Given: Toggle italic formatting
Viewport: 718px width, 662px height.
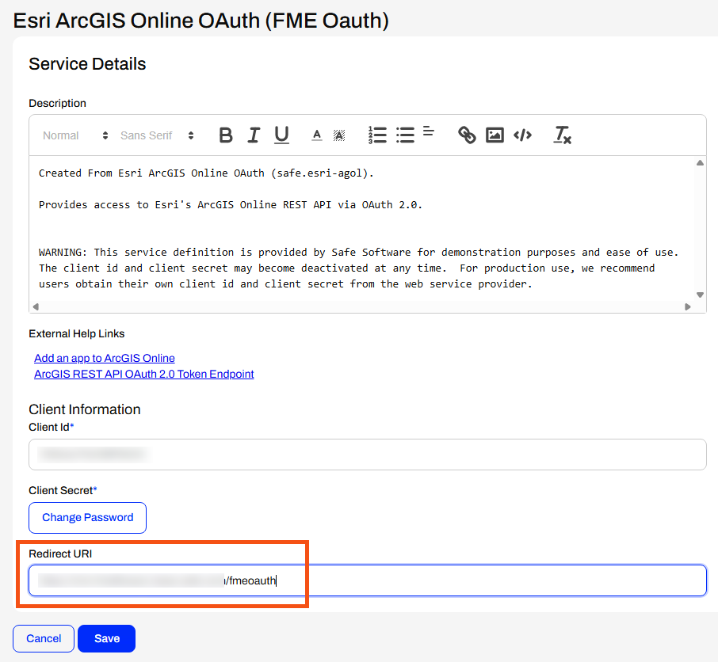Looking at the screenshot, I should (254, 135).
